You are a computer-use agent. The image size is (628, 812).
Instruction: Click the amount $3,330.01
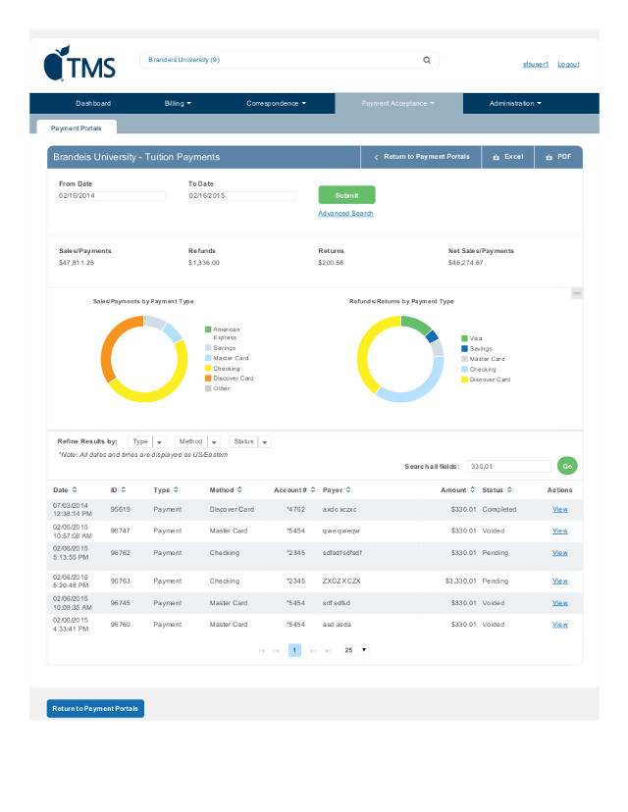pos(460,581)
